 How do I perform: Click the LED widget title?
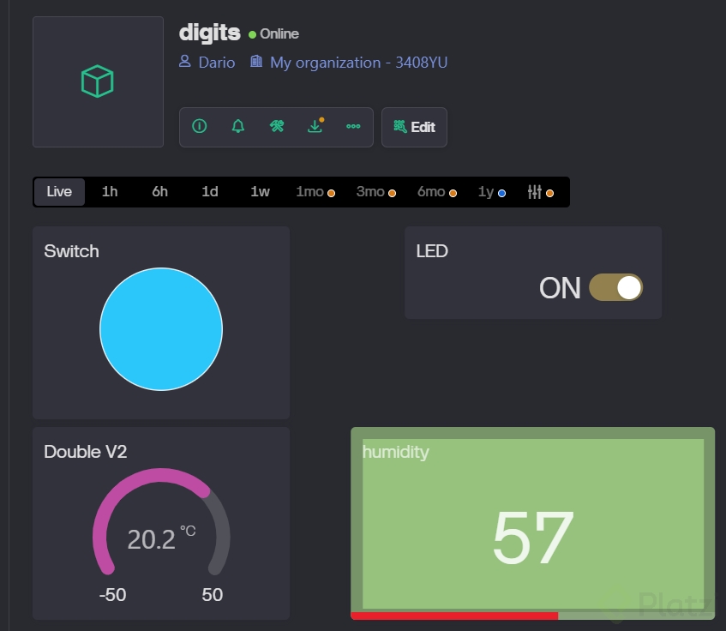click(432, 251)
